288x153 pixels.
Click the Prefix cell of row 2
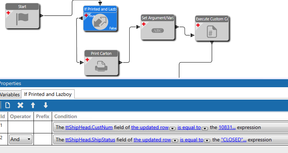pyautogui.click(x=43, y=139)
